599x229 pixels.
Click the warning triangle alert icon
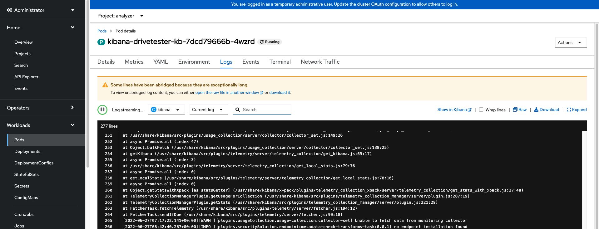point(105,85)
